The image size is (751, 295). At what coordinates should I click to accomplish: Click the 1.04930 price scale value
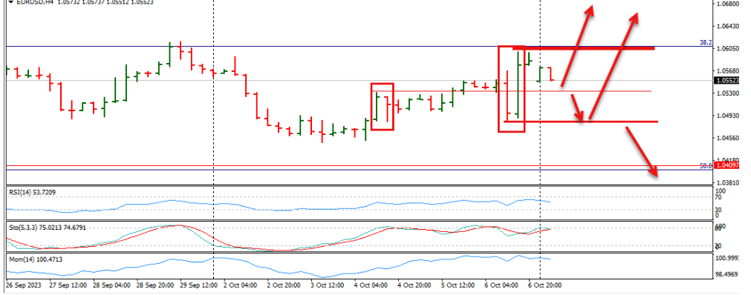pyautogui.click(x=727, y=115)
